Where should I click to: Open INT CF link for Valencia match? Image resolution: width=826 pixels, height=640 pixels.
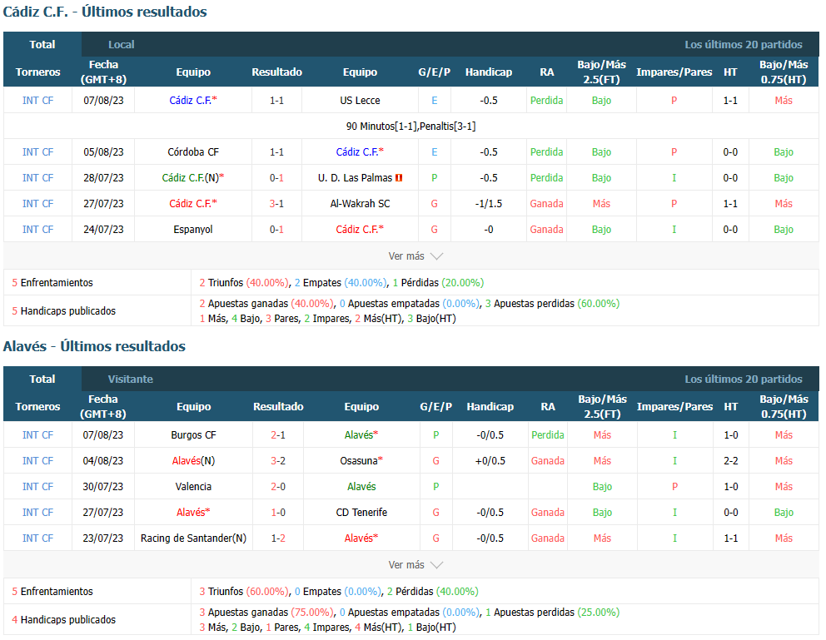click(x=38, y=486)
